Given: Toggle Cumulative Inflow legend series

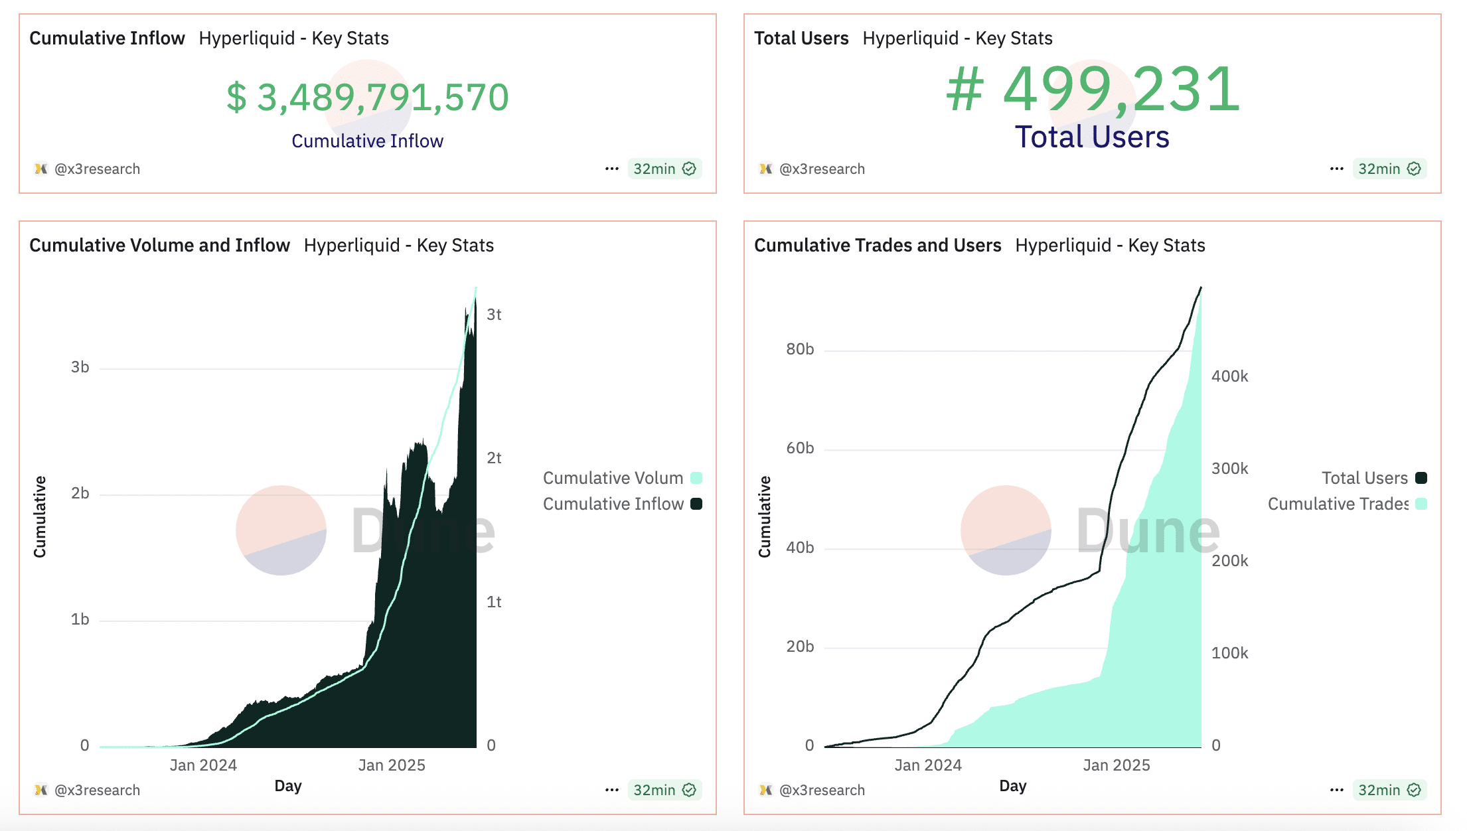Looking at the screenshot, I should [x=622, y=504].
